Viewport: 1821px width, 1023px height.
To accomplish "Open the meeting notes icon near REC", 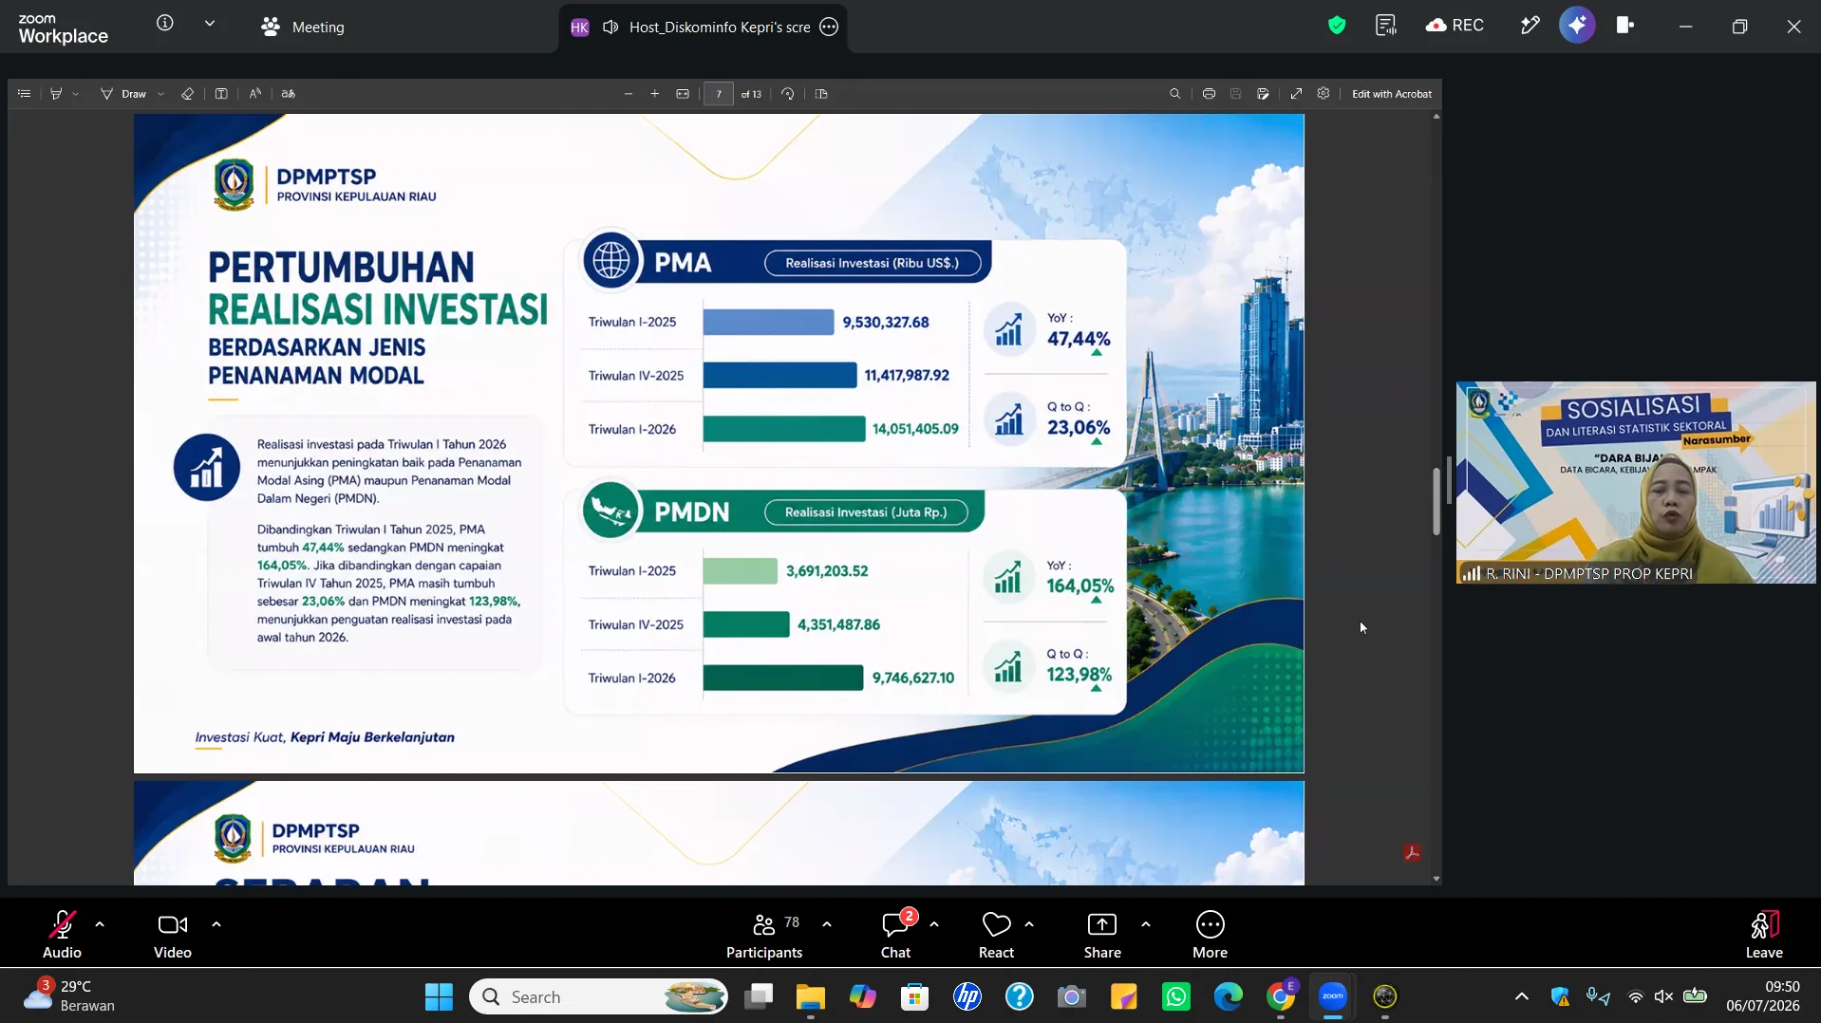I will pos(1385,26).
